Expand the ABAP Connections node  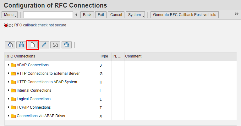(x=8, y=65)
